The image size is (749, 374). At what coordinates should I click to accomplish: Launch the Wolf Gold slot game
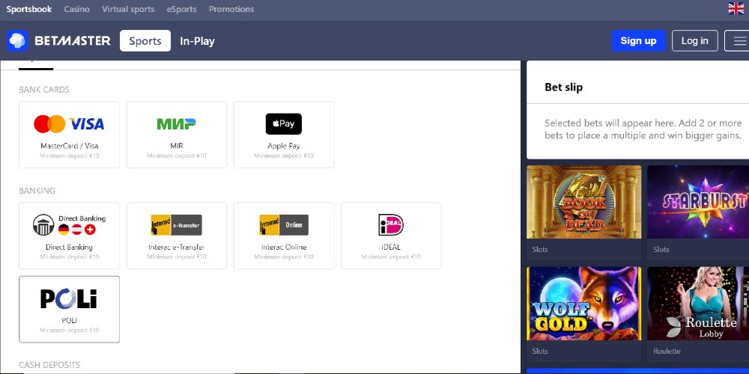(x=584, y=303)
